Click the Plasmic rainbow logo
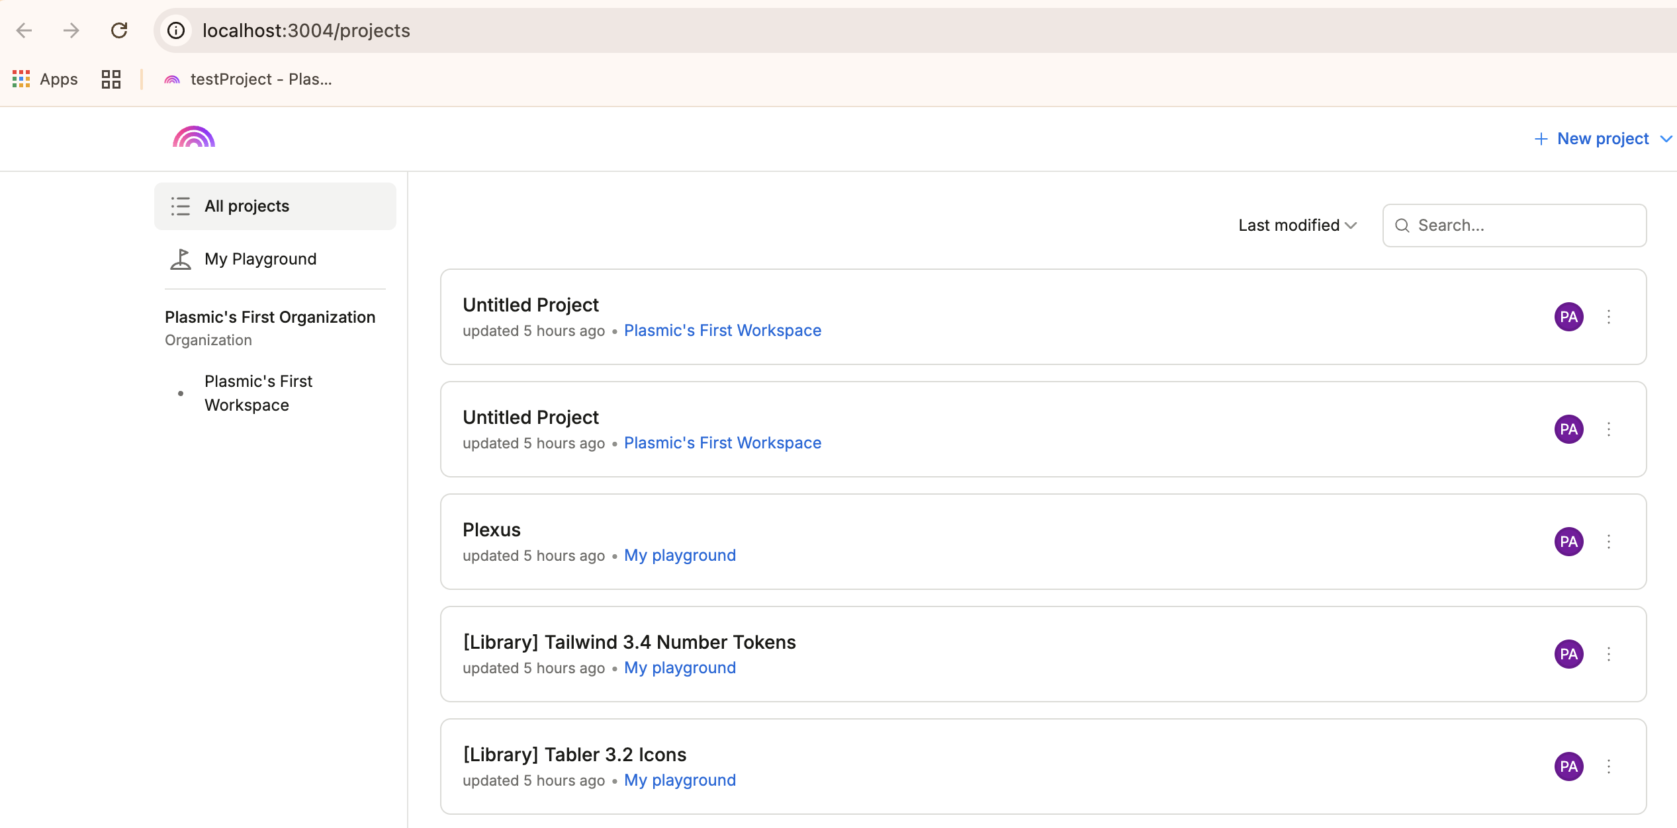Screen dimensions: 1677x828 pyautogui.click(x=193, y=138)
